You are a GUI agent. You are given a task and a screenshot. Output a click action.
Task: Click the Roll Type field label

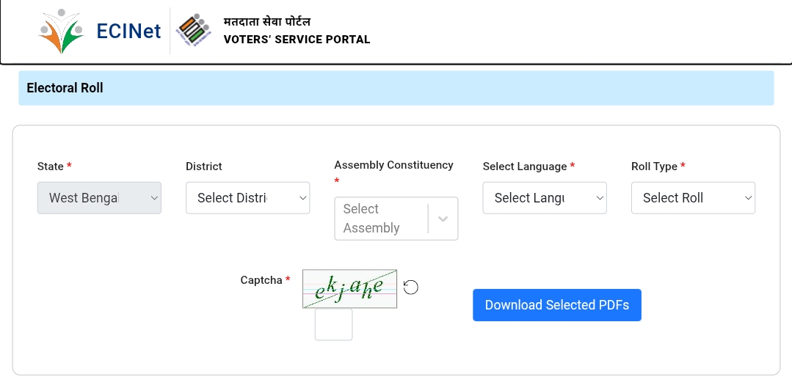[654, 166]
